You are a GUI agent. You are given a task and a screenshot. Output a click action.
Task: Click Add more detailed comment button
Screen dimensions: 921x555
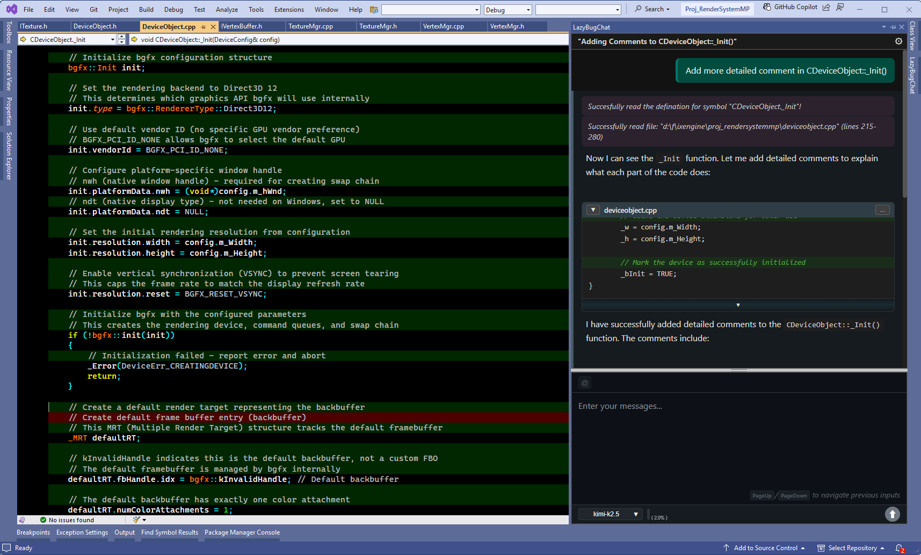pos(784,70)
